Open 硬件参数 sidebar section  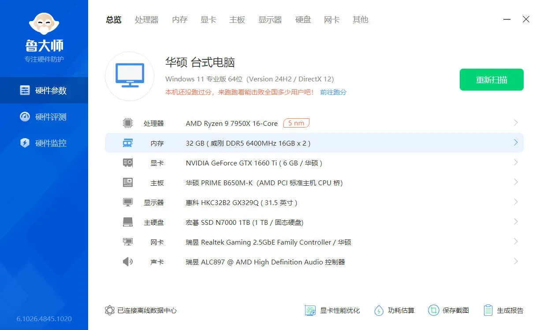coord(44,90)
